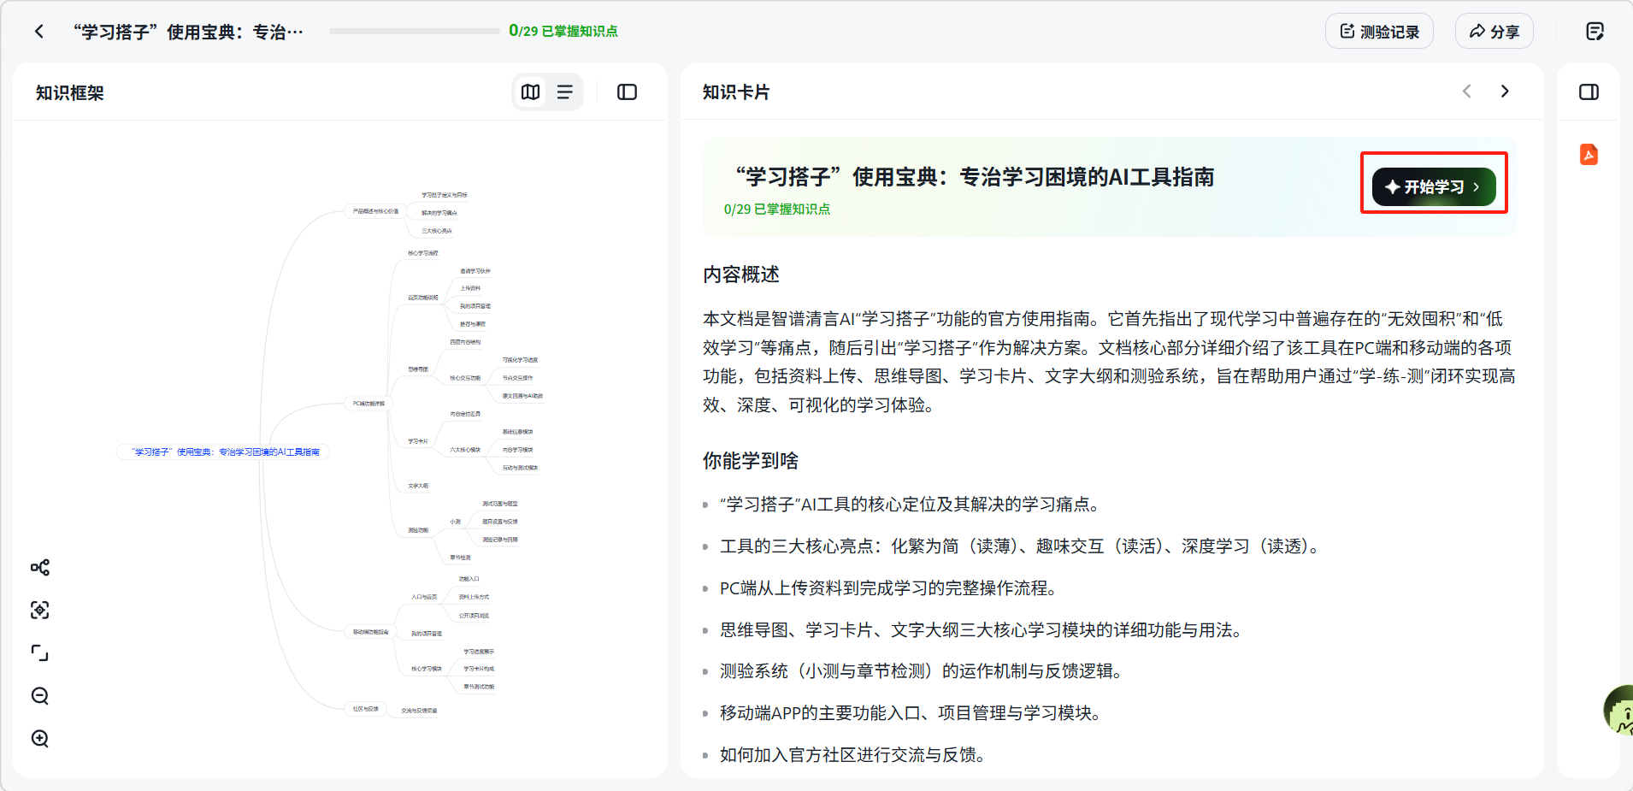This screenshot has height=791, width=1633.
Task: Click the 开始学习 button
Action: (1433, 187)
